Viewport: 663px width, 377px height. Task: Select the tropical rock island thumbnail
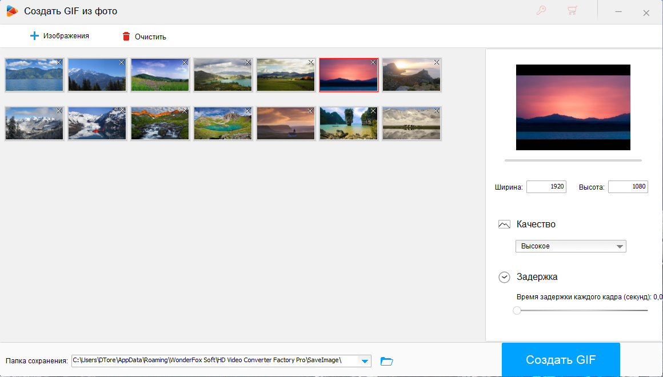coord(347,124)
